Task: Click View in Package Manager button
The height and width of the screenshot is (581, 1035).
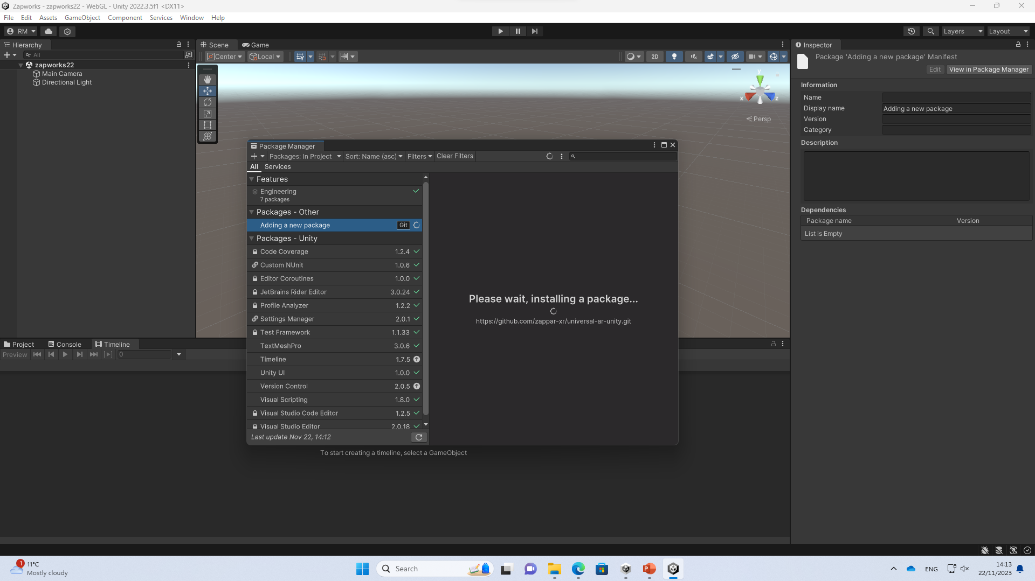Action: click(x=989, y=69)
